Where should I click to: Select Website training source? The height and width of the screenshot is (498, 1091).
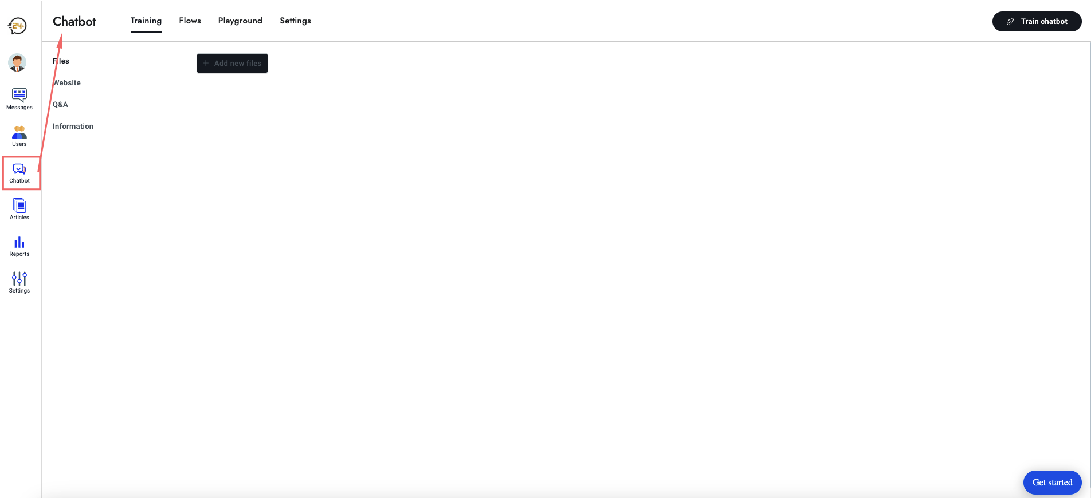pyautogui.click(x=66, y=83)
